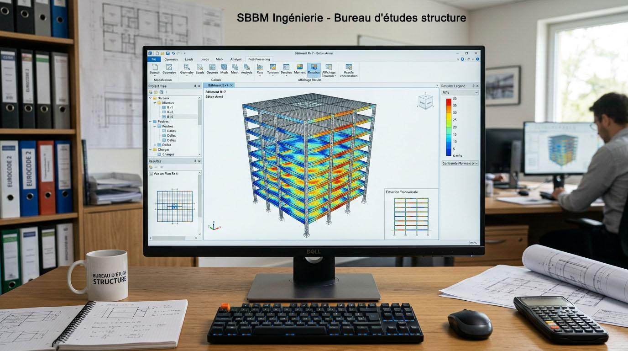Click the Moment results icon
Screen dimensions: 628x351
[x=299, y=67]
